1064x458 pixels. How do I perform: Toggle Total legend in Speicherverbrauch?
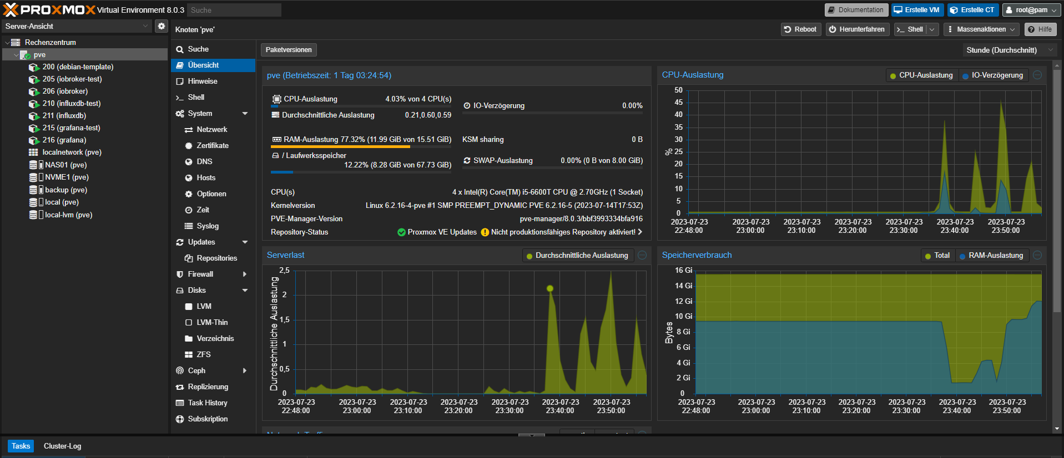coord(937,256)
